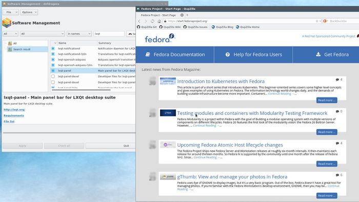The width and height of the screenshot is (359, 202).
Task: Open gThumb View and manage photos headline
Action: point(232,176)
